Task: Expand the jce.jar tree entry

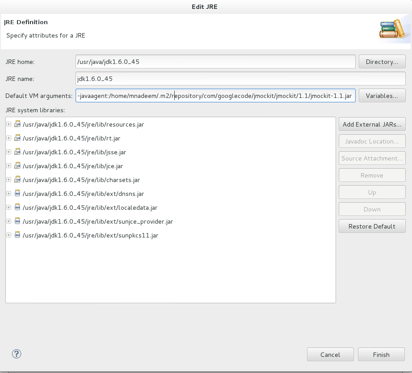Action: [x=9, y=166]
